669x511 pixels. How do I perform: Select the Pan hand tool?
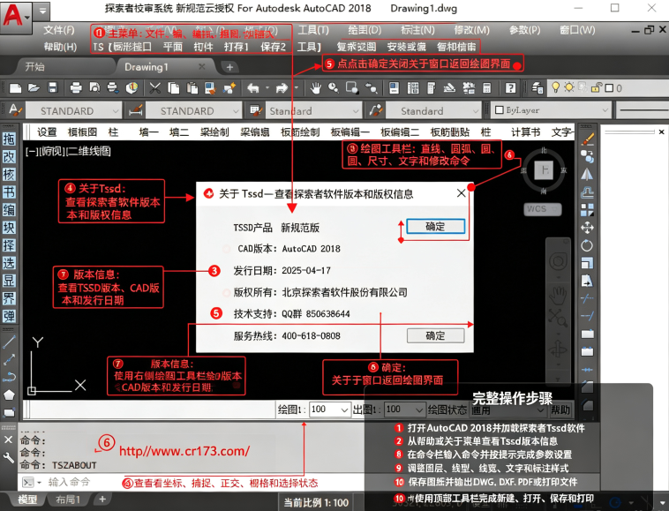[x=315, y=88]
